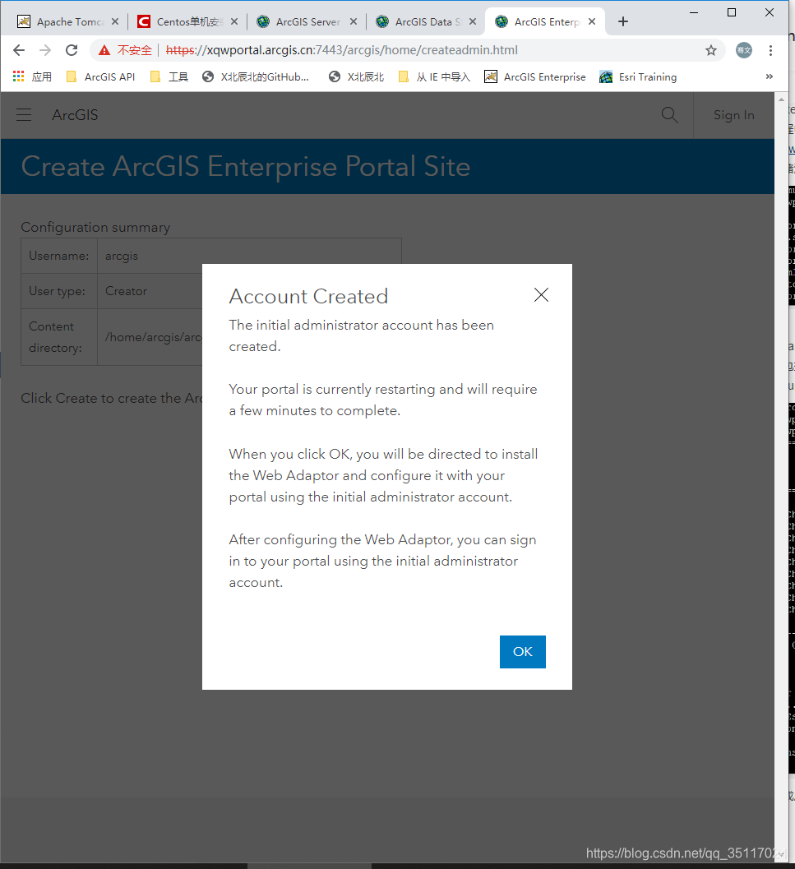The image size is (795, 869).
Task: Open the portal search magnifier icon
Action: point(670,115)
